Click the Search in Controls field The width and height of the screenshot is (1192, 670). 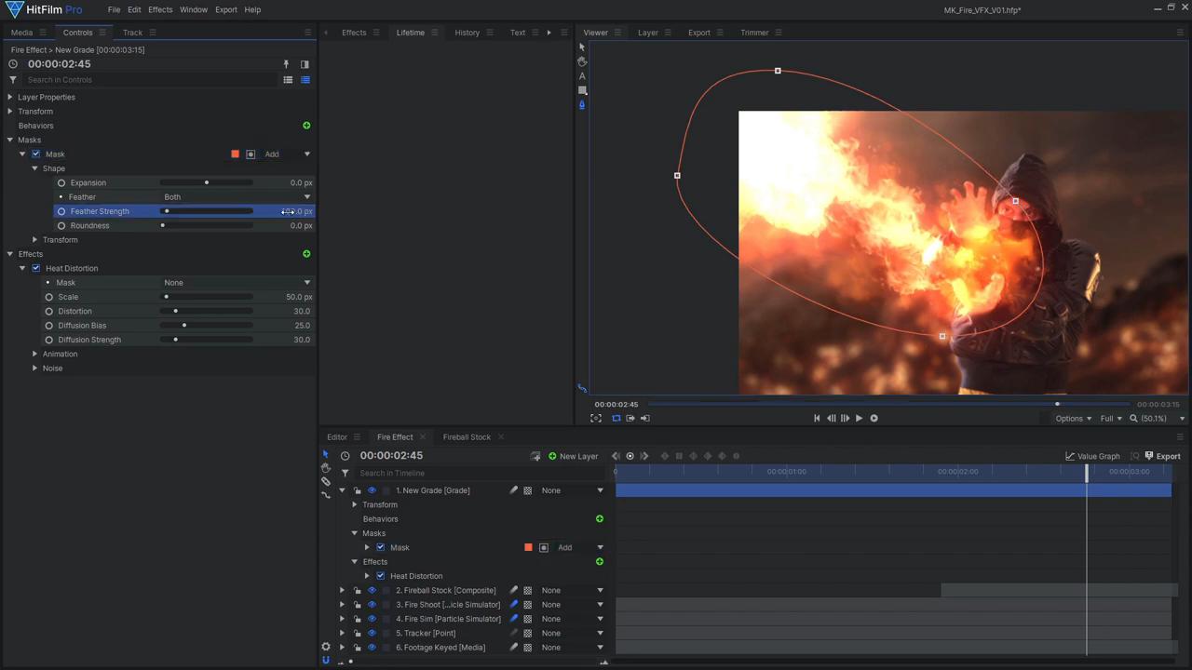coord(149,80)
